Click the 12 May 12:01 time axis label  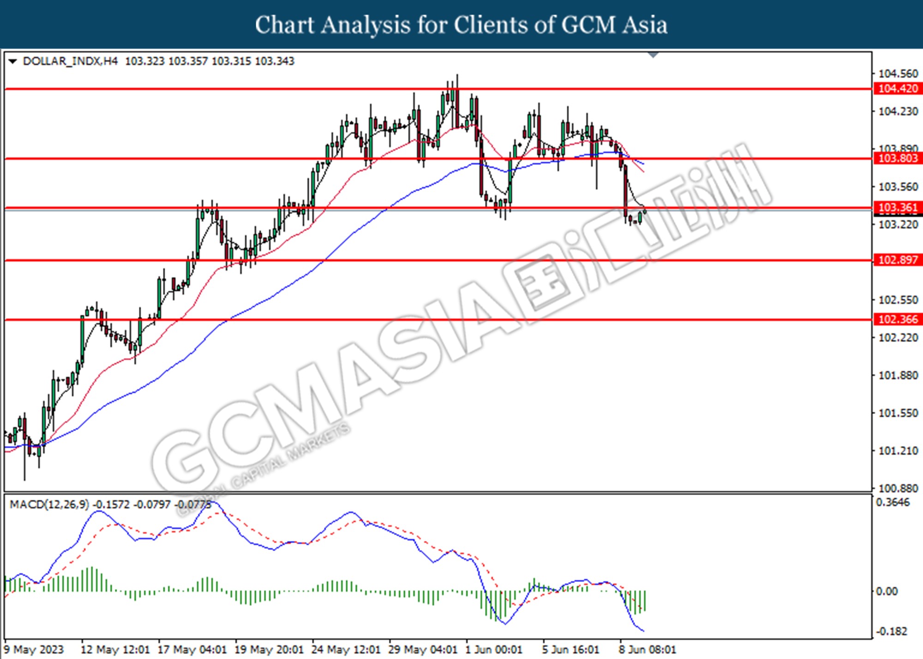point(115,650)
